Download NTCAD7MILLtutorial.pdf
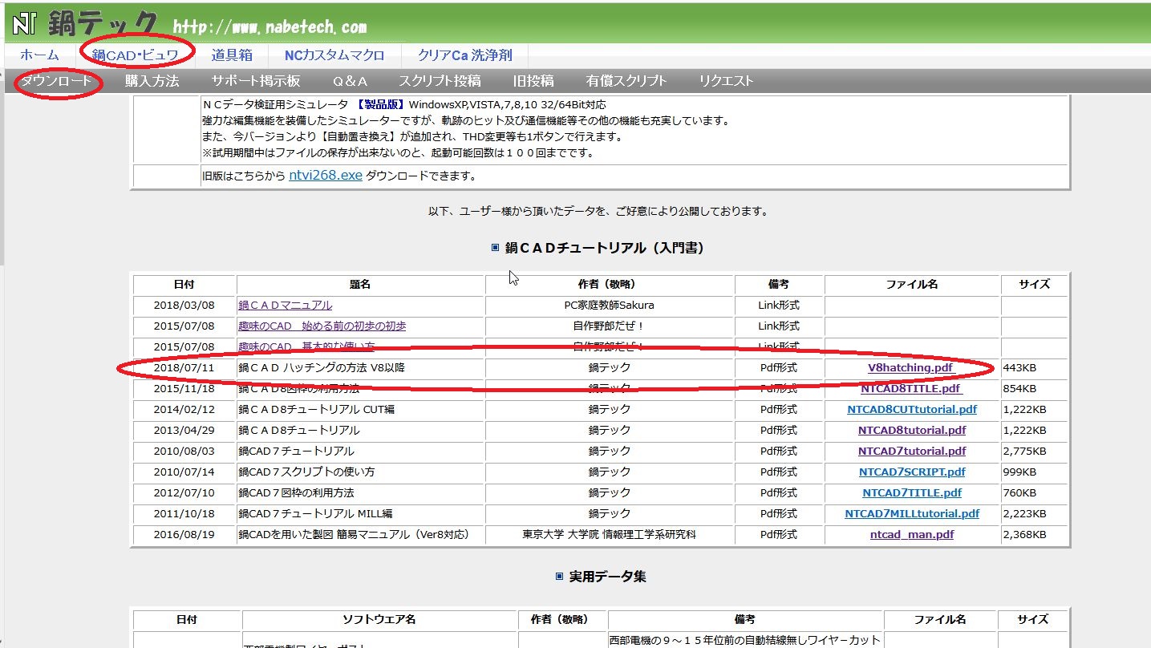1151x648 pixels. pos(912,514)
